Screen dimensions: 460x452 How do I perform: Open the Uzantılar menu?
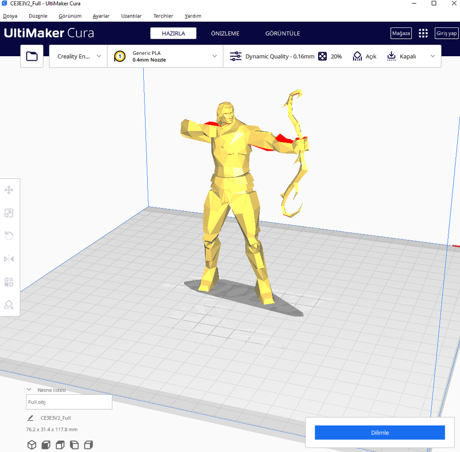click(131, 16)
